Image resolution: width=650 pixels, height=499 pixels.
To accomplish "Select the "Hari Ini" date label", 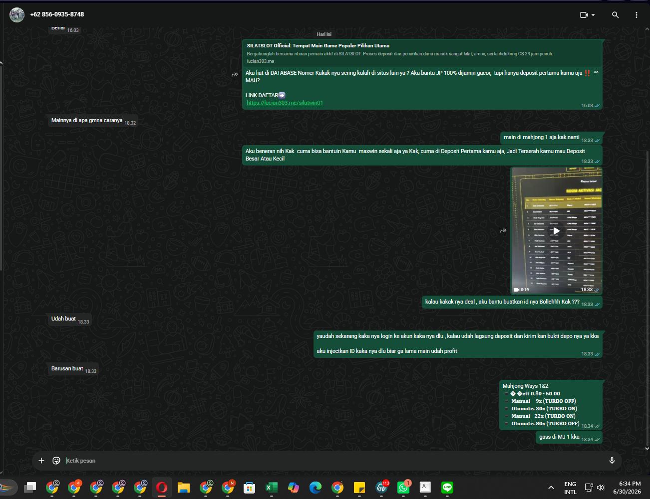I will point(324,34).
